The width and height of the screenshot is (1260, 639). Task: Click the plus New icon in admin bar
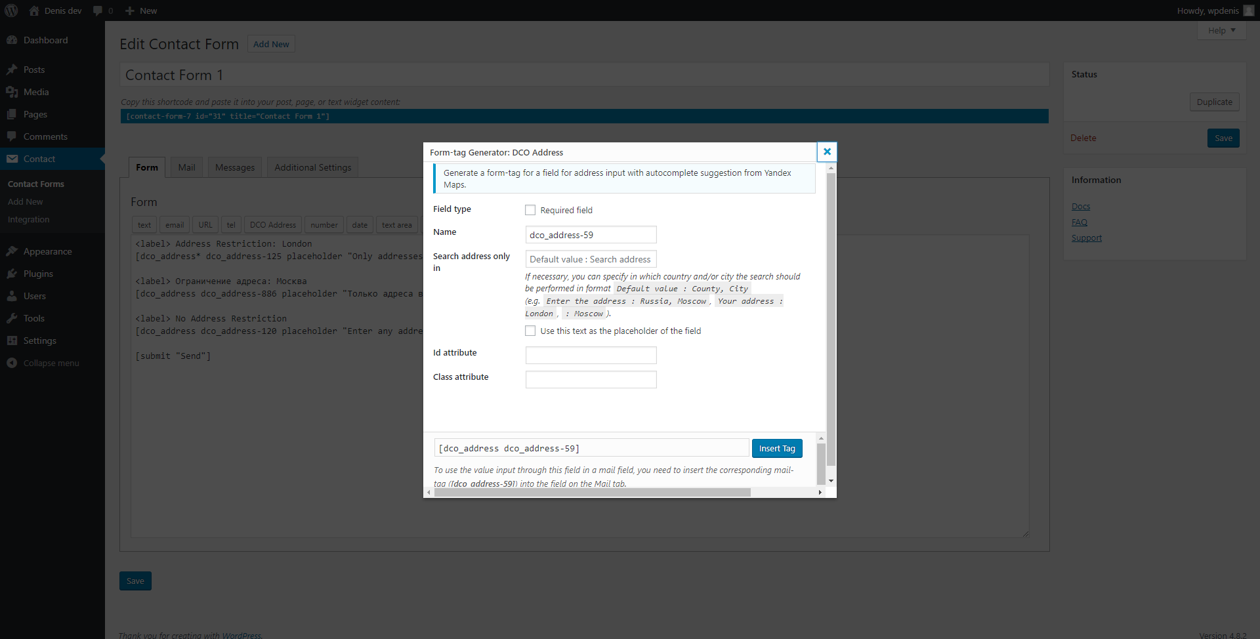(129, 10)
